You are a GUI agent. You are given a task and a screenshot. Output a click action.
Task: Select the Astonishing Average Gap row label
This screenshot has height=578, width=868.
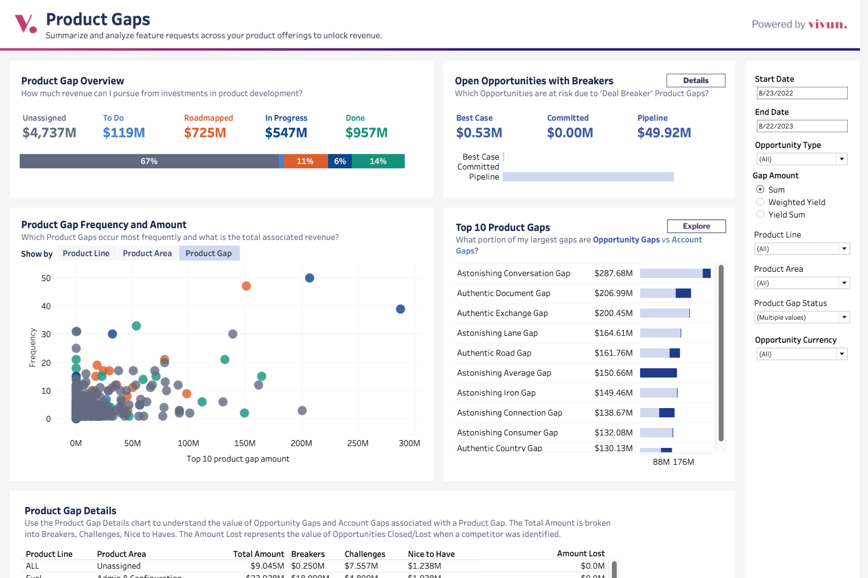504,373
